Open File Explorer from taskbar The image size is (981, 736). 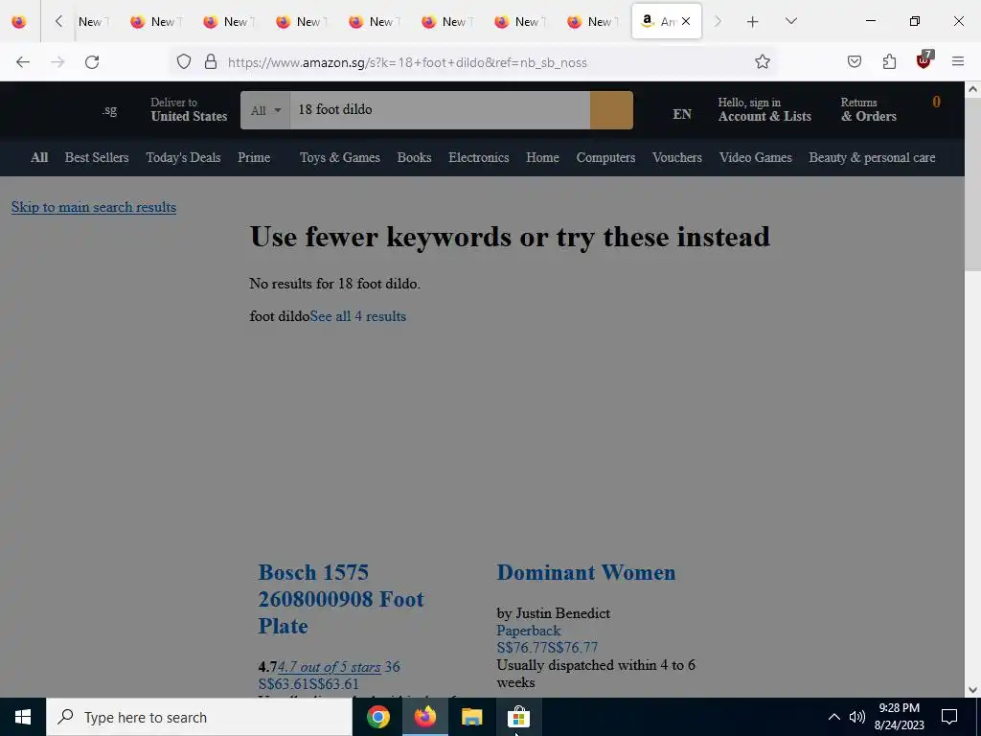click(x=471, y=717)
